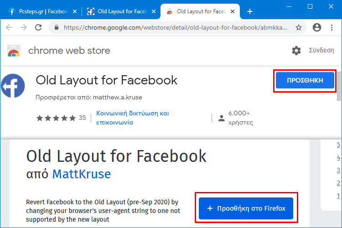Image resolution: width=342 pixels, height=228 pixels.
Task: Close the active web store tab
Action: tap(233, 11)
